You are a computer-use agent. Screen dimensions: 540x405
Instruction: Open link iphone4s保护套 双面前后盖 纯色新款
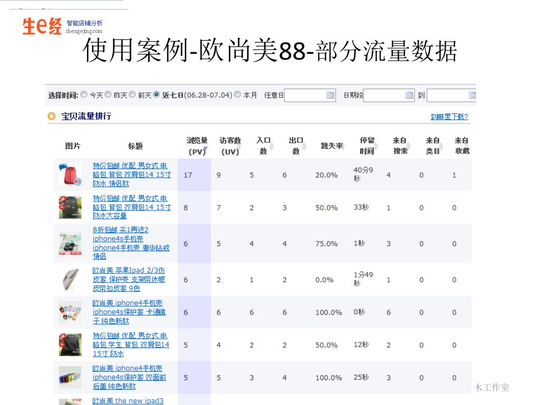(x=129, y=378)
